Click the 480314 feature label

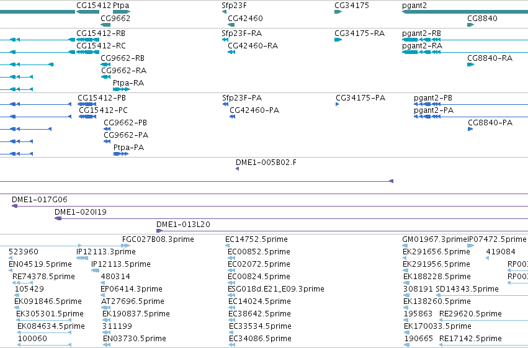[115, 277]
